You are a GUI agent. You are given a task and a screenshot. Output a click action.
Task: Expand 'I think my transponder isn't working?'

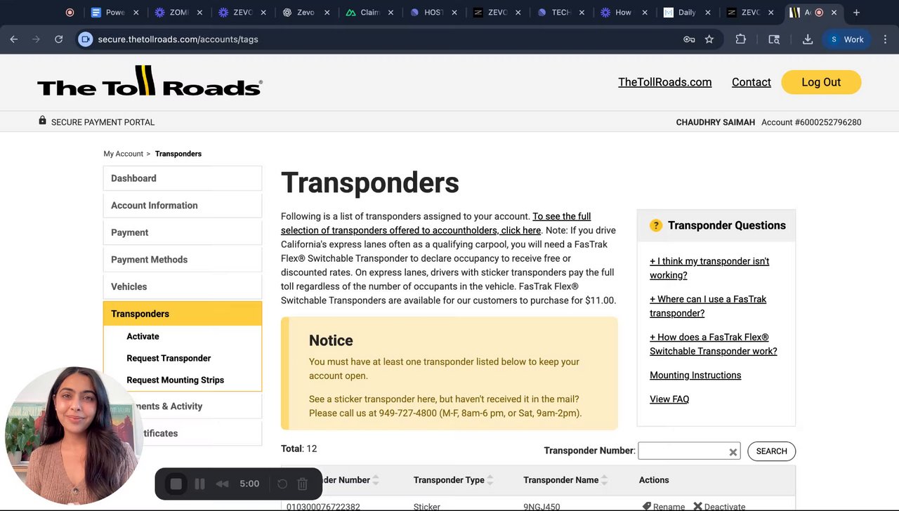709,268
